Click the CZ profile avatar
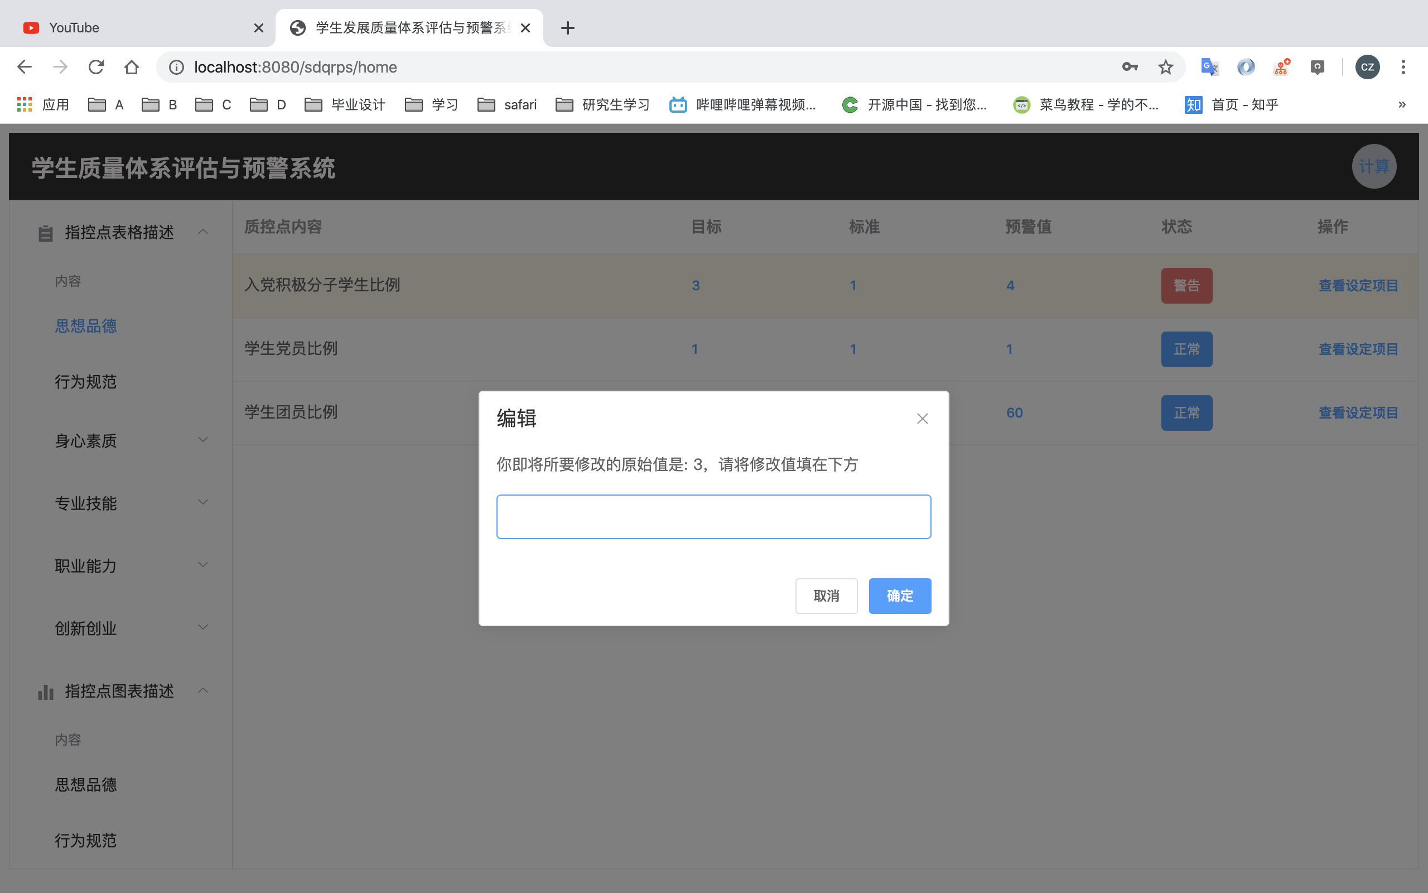This screenshot has height=893, width=1428. tap(1367, 67)
